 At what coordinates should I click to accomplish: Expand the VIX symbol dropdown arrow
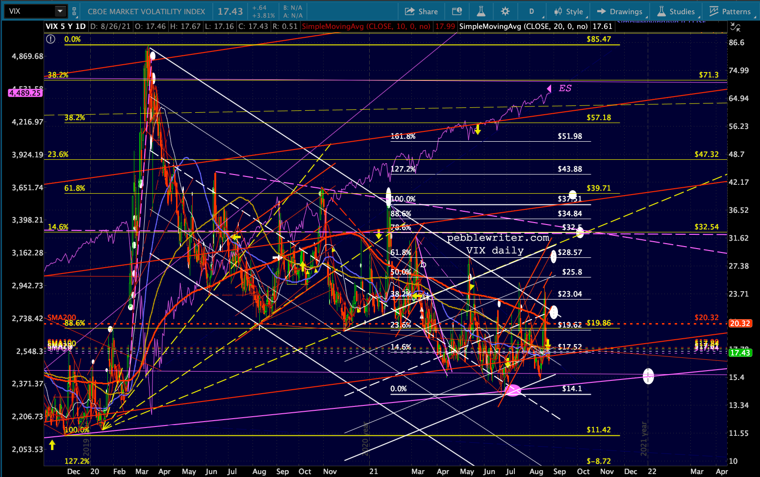tap(60, 11)
